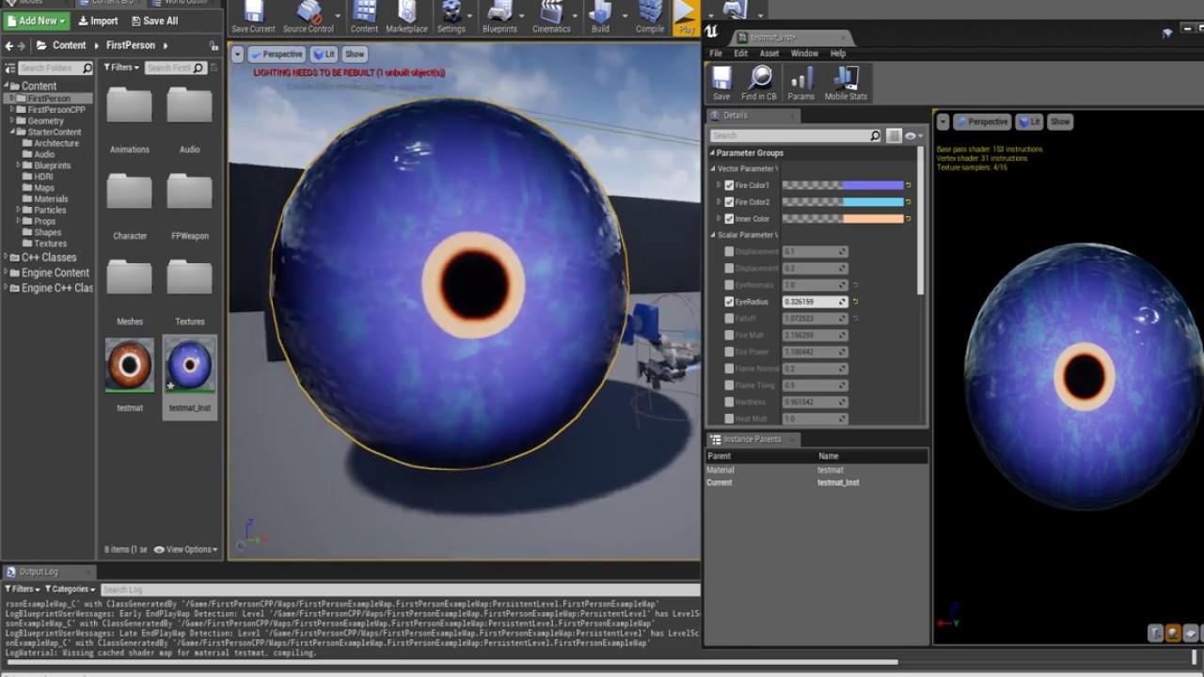This screenshot has height=677, width=1204.
Task: Enable the Falloff parameter checkbox
Action: 729,319
